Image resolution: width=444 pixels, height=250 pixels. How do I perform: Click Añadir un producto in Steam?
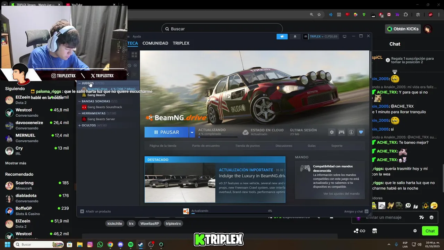95,211
